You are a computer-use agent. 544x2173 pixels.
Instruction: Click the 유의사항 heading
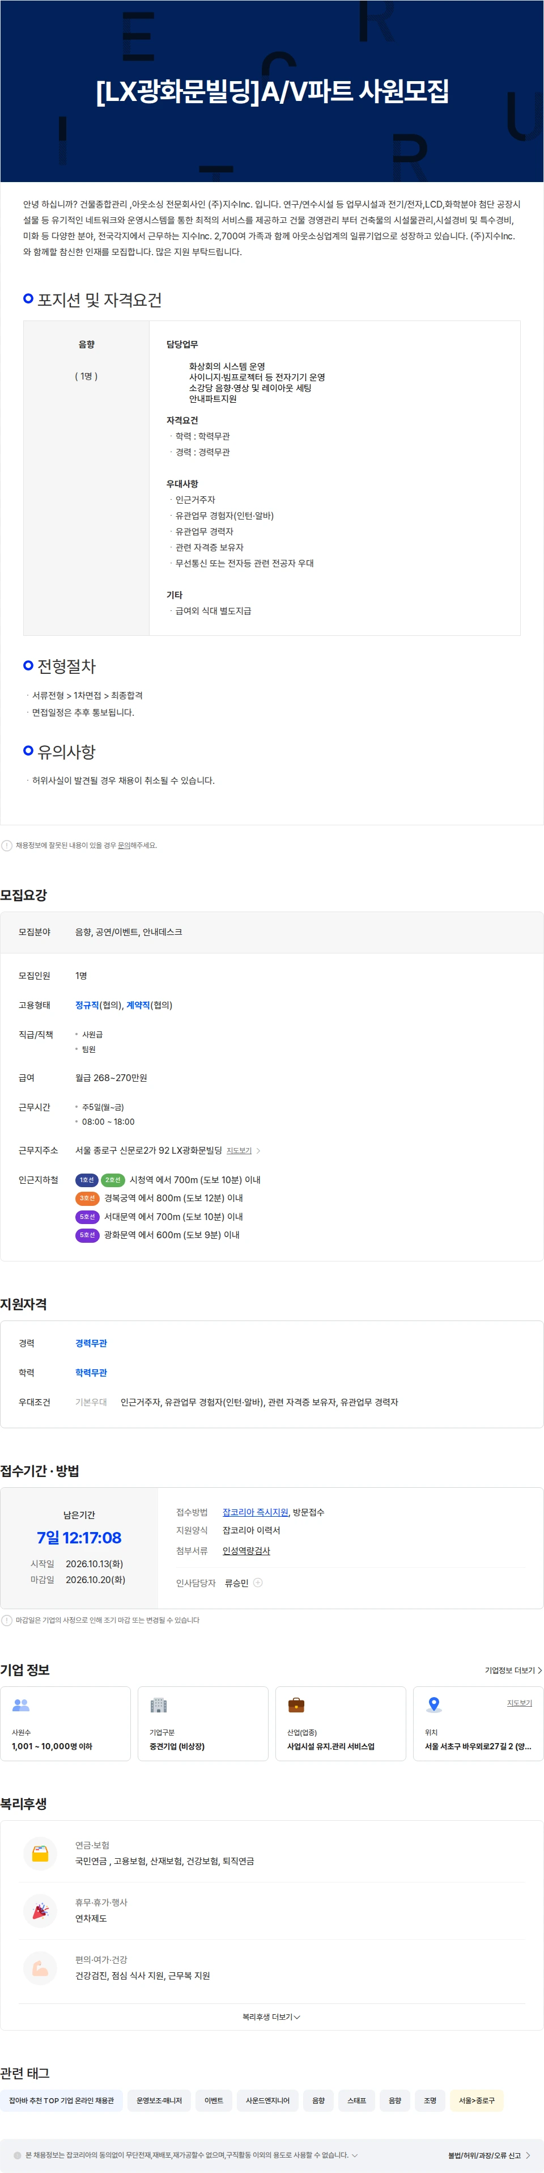point(66,752)
